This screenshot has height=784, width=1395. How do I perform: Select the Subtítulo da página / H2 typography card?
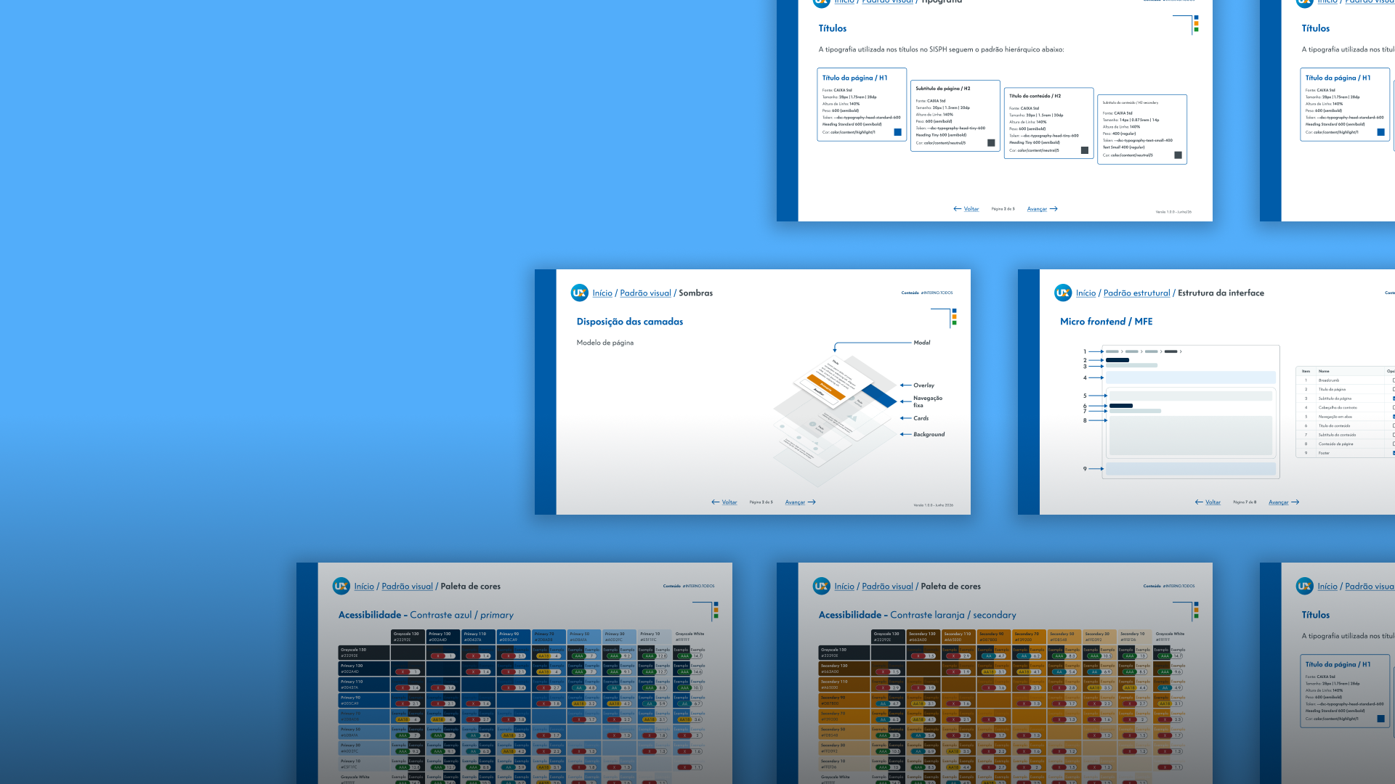tap(955, 116)
